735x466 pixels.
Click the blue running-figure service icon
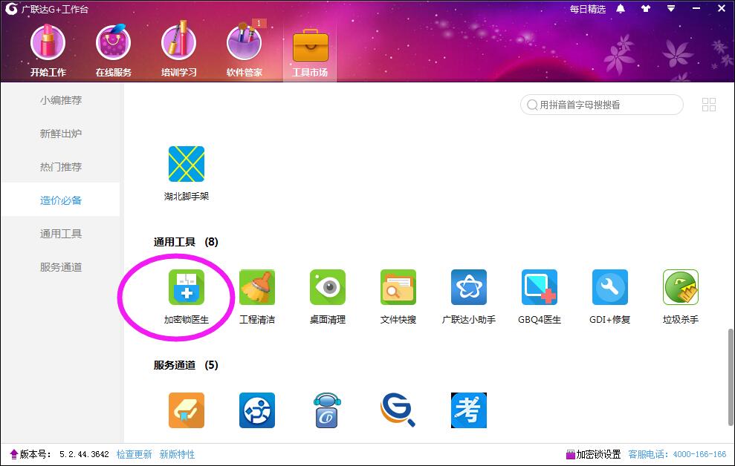(257, 410)
